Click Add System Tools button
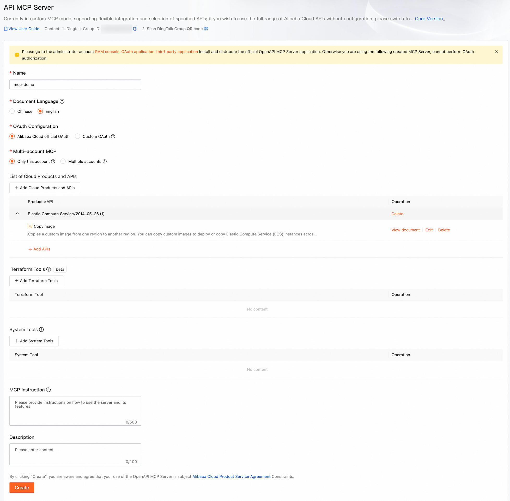This screenshot has width=510, height=501. pos(34,341)
